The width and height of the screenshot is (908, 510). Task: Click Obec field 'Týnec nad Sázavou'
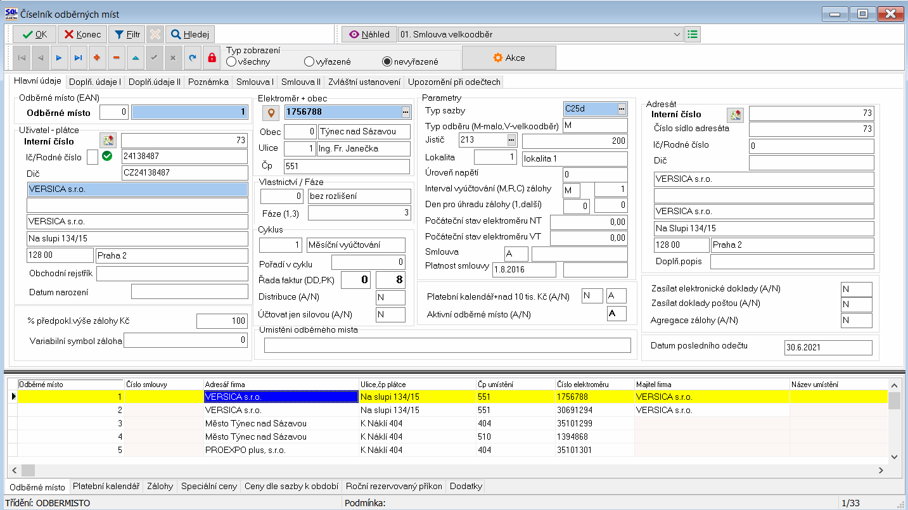click(364, 132)
